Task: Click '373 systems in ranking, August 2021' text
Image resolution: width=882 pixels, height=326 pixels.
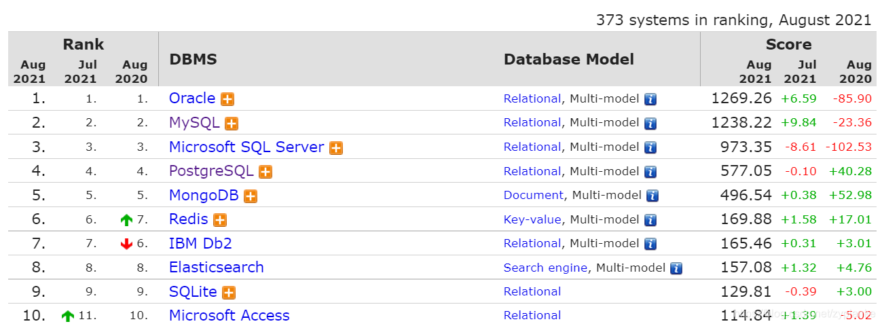Action: point(734,20)
